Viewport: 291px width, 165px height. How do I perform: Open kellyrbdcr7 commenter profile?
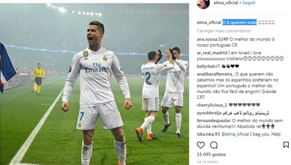208,66
